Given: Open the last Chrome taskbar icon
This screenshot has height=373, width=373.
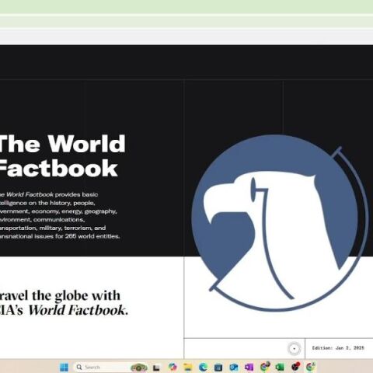Looking at the screenshot, I should [x=311, y=367].
